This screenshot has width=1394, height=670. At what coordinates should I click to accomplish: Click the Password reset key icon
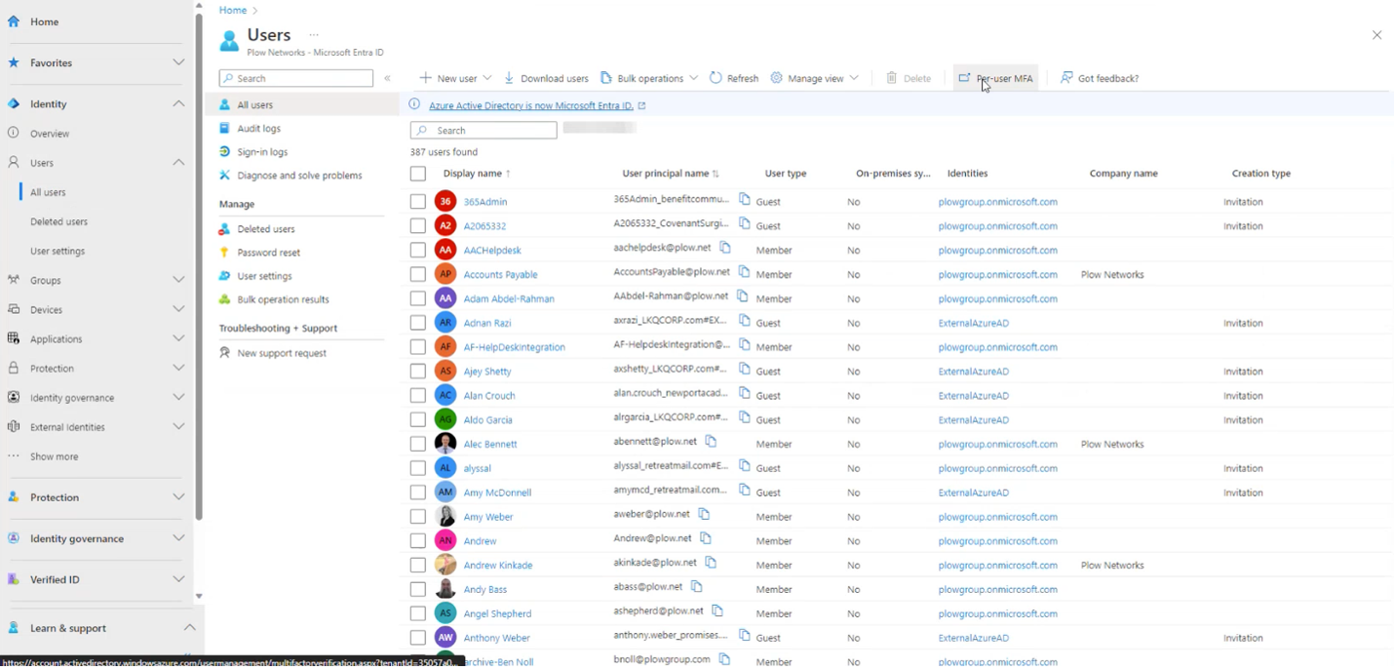224,253
